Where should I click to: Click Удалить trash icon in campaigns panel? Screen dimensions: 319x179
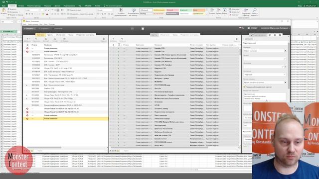coord(104,39)
